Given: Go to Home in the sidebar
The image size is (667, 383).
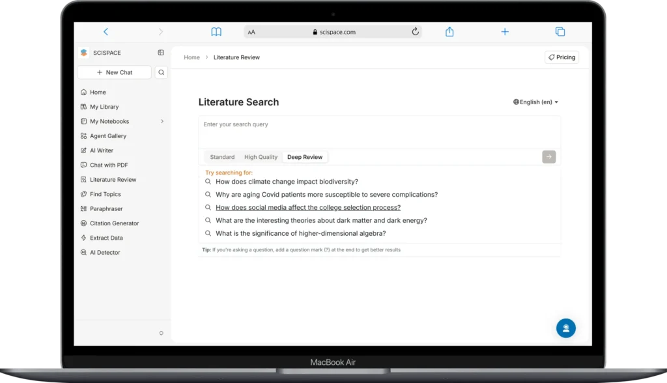Looking at the screenshot, I should click(98, 92).
